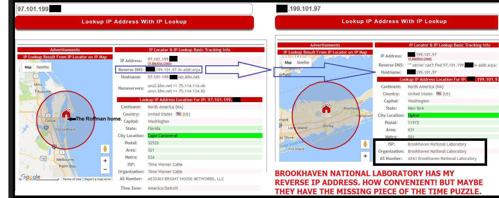Focus the right IP input field .199.101.97
The image size is (499, 198).
[387, 9]
